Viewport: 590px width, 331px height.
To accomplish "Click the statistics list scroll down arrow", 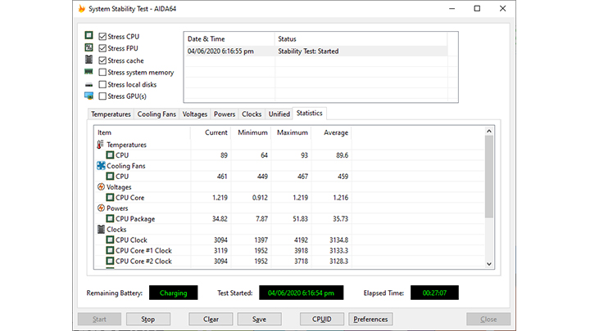I will [x=489, y=264].
